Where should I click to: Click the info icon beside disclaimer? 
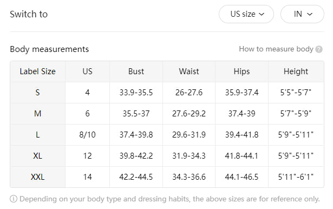click(14, 199)
